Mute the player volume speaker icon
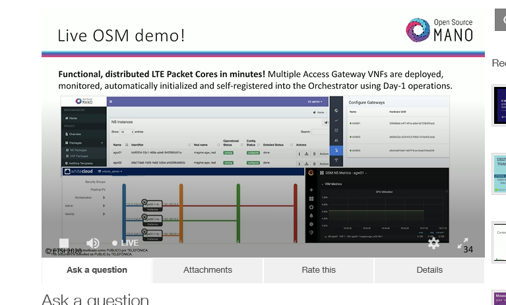Image resolution: width=506 pixels, height=305 pixels. tap(92, 243)
